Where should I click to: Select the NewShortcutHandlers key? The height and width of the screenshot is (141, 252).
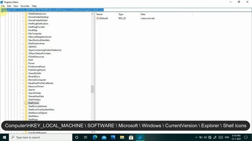coord(39,40)
